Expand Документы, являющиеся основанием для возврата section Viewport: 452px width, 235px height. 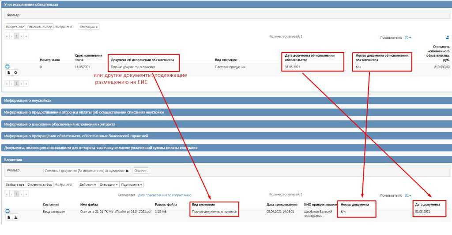226,148
